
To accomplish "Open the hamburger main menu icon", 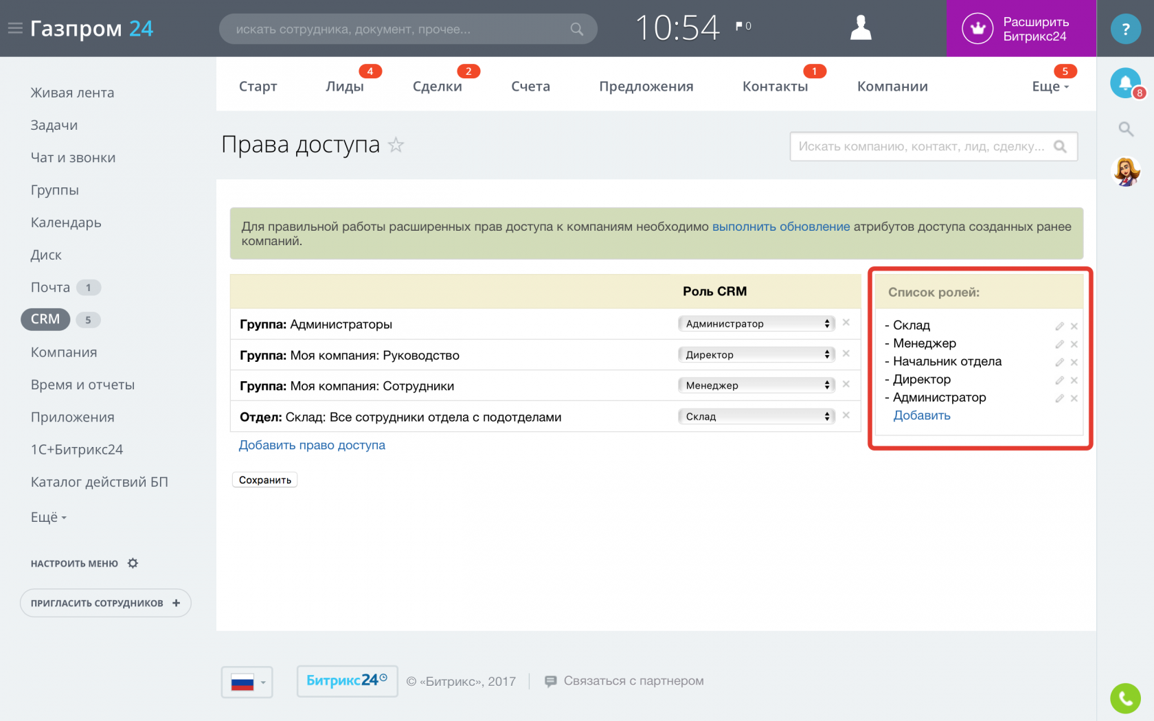I will coord(15,28).
